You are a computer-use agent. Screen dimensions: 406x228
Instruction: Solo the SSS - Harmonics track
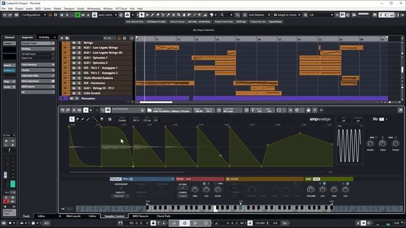(x=79, y=83)
